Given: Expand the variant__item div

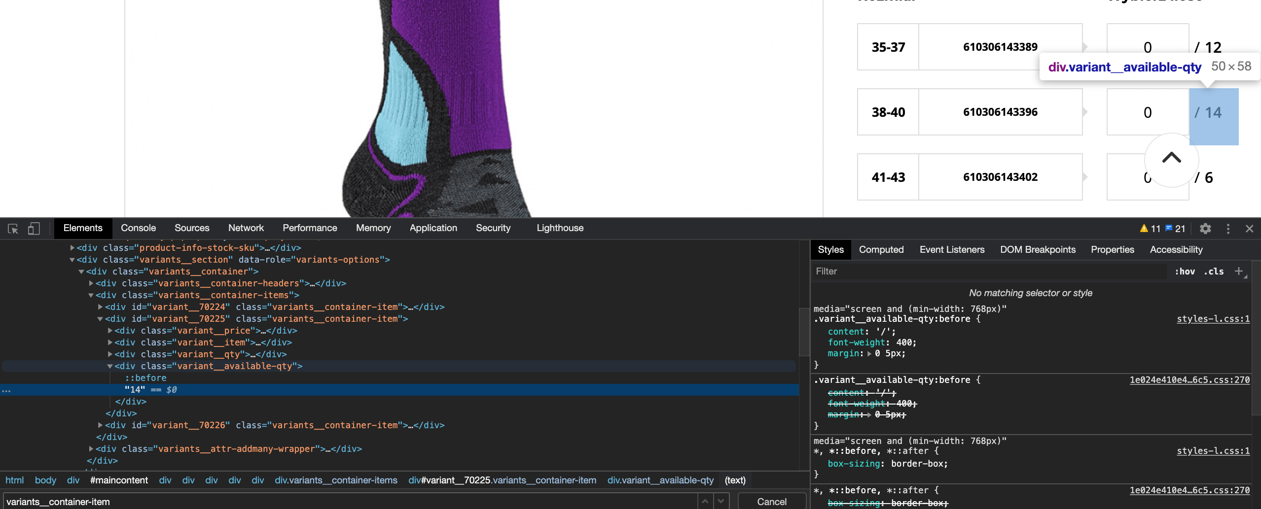Looking at the screenshot, I should tap(110, 342).
